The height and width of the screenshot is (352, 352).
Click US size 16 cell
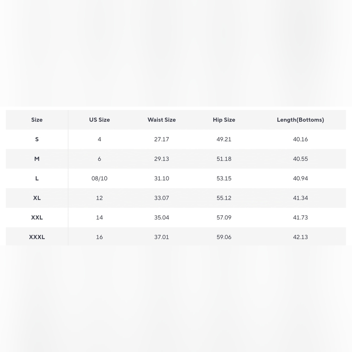click(x=100, y=237)
